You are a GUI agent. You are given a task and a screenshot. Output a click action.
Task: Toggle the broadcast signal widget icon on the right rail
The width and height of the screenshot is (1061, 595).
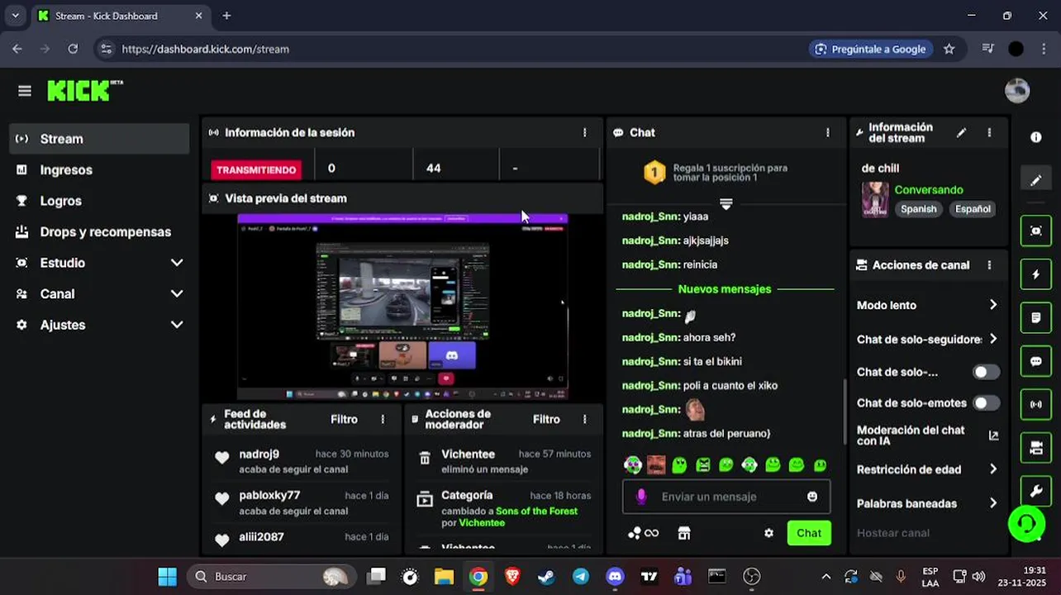[x=1035, y=404]
